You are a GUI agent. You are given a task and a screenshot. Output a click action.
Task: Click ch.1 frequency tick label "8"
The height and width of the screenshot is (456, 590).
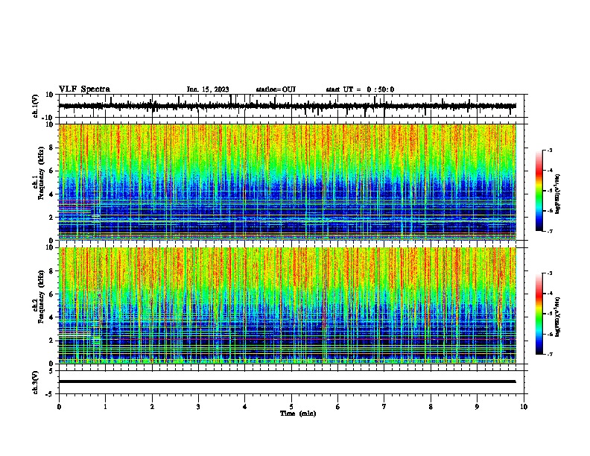51,148
